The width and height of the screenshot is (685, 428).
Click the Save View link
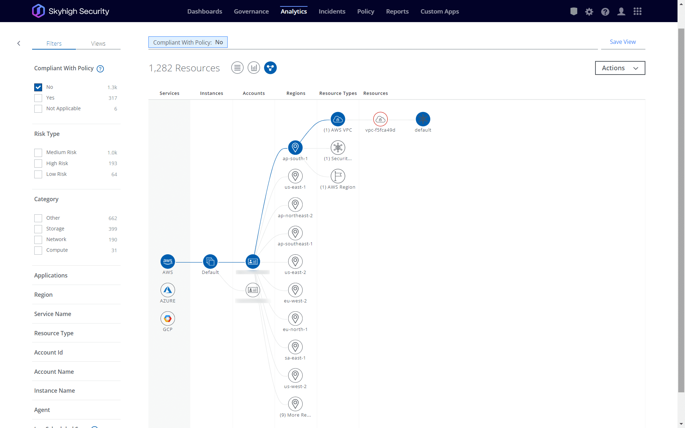click(623, 42)
